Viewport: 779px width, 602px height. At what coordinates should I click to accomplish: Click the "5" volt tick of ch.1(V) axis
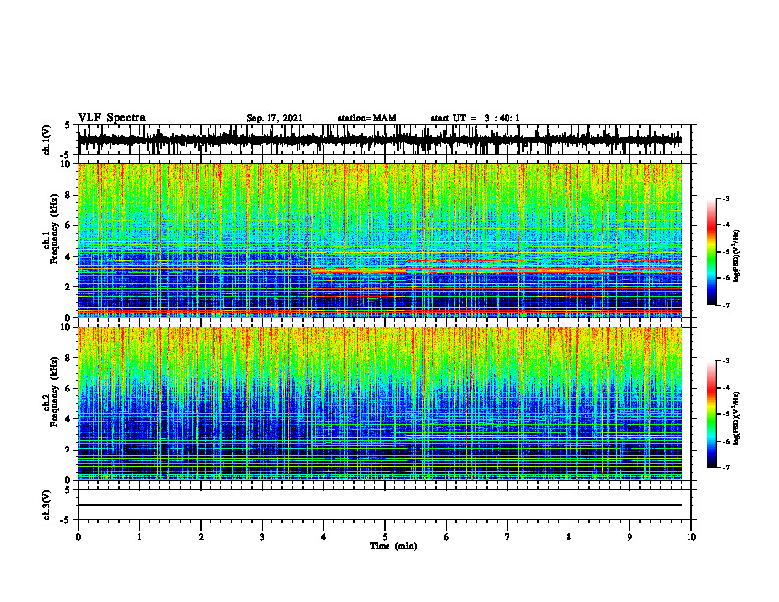tap(68, 126)
